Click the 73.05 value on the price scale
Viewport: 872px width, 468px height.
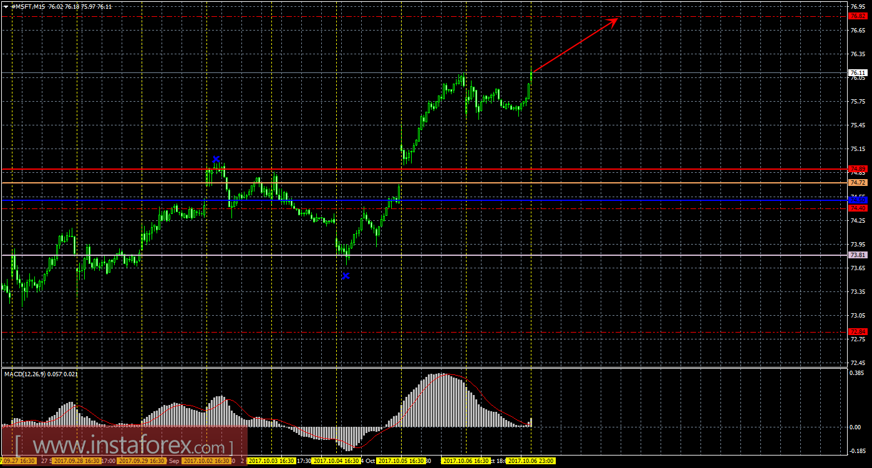[x=858, y=316]
